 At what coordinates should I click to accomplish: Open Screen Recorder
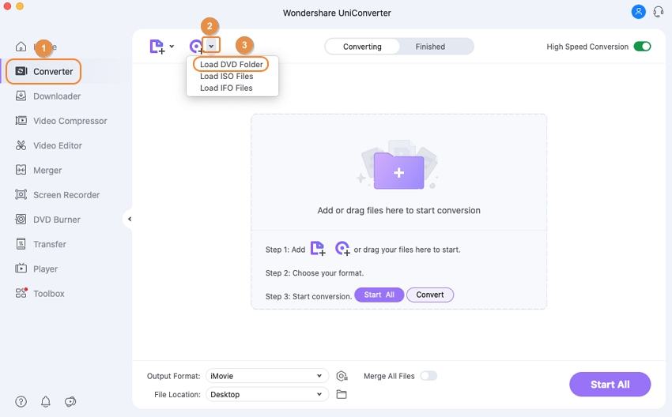click(x=66, y=195)
